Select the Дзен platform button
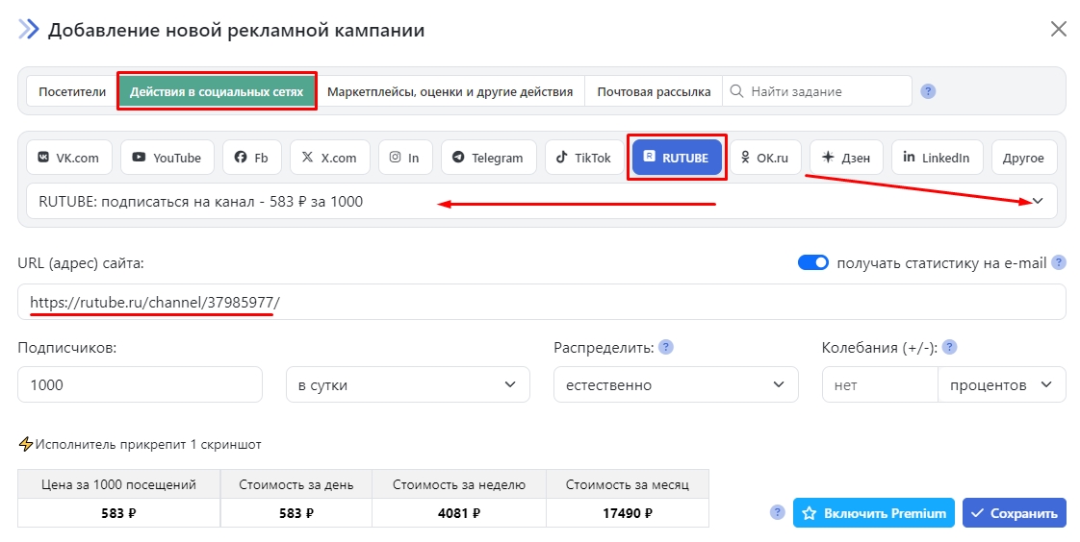 tap(846, 158)
